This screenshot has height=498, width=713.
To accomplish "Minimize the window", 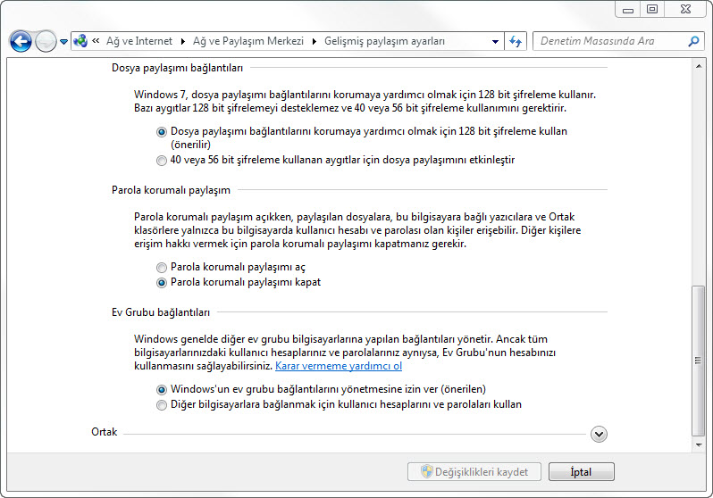I will coord(628,10).
